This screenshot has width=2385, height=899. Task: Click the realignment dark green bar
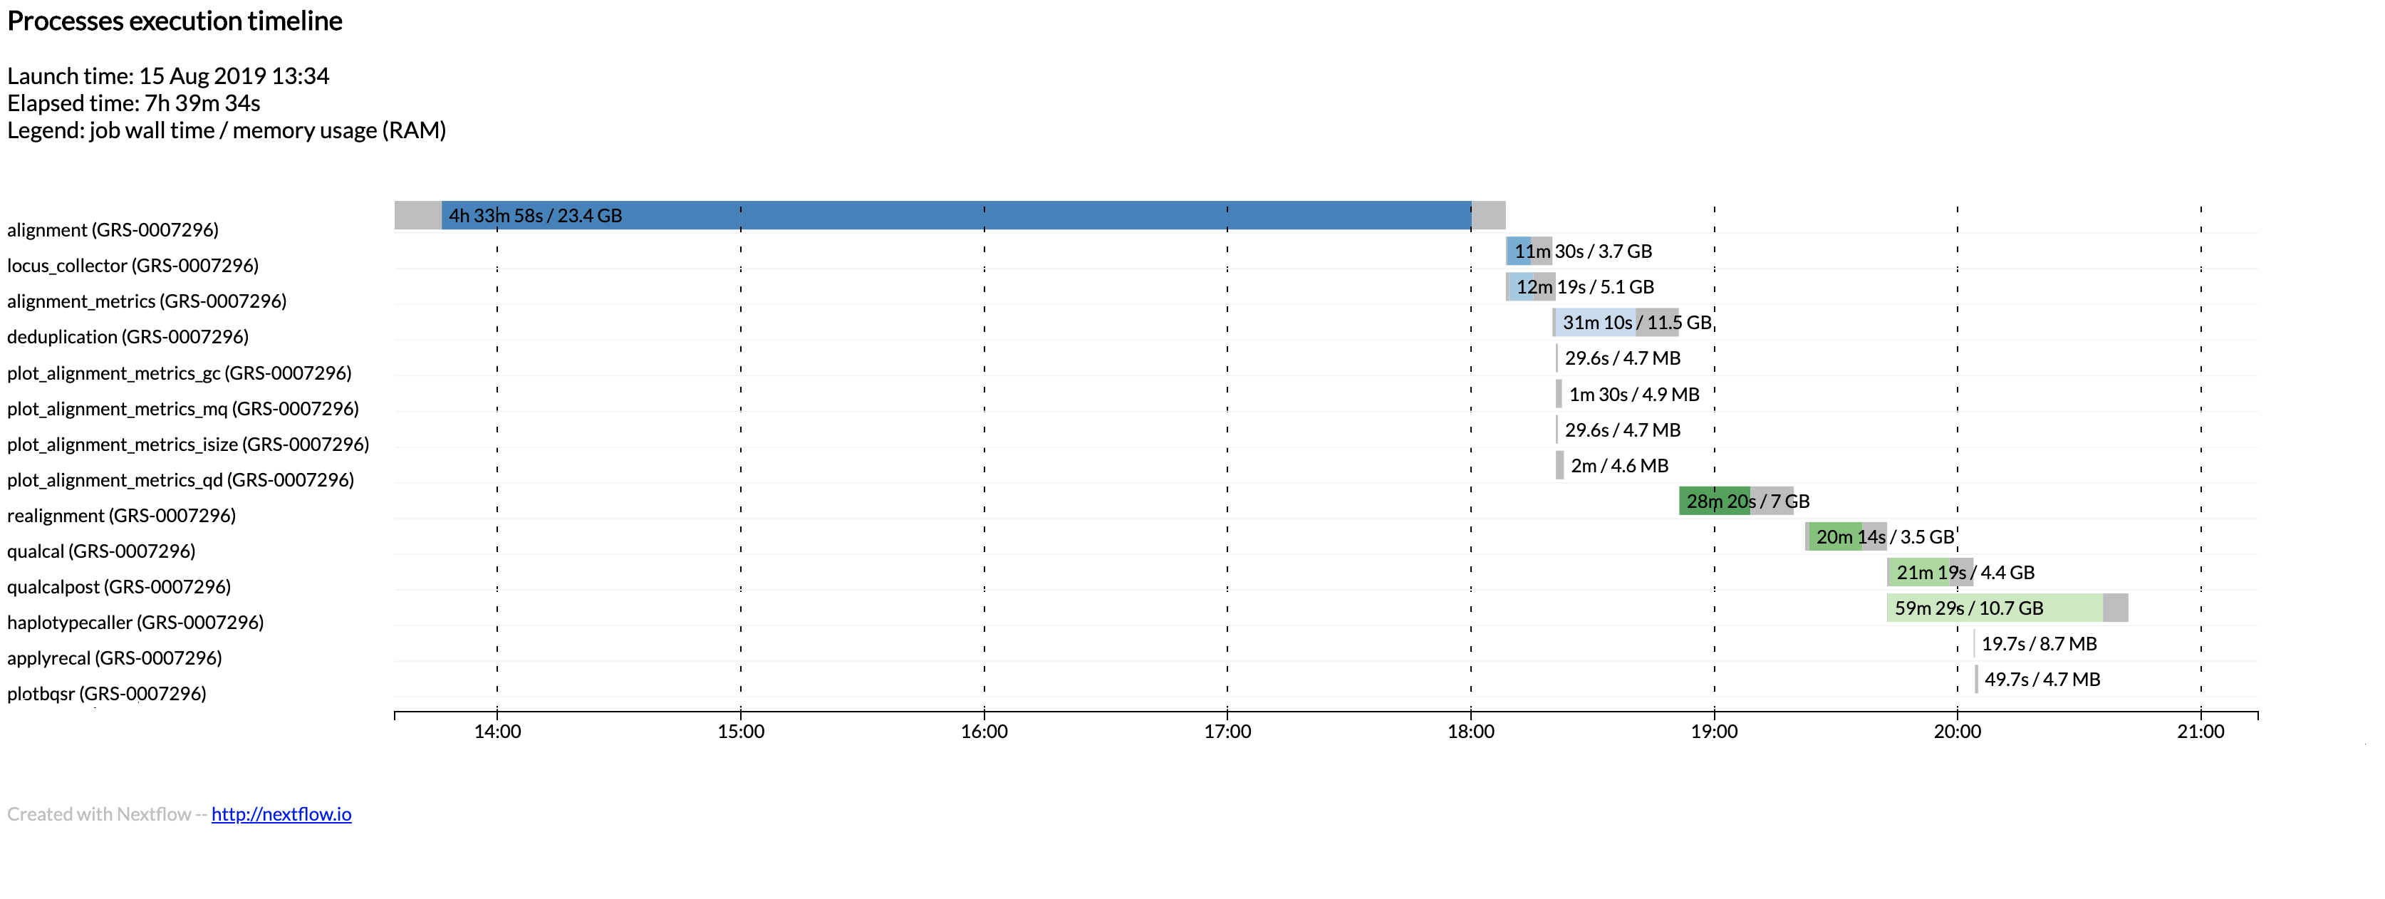click(x=1715, y=501)
